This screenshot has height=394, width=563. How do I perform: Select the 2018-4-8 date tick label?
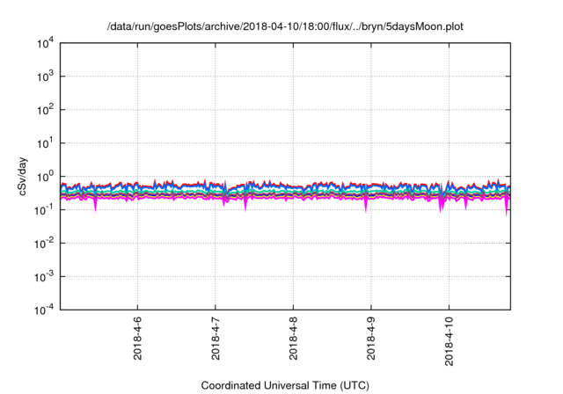(x=293, y=339)
